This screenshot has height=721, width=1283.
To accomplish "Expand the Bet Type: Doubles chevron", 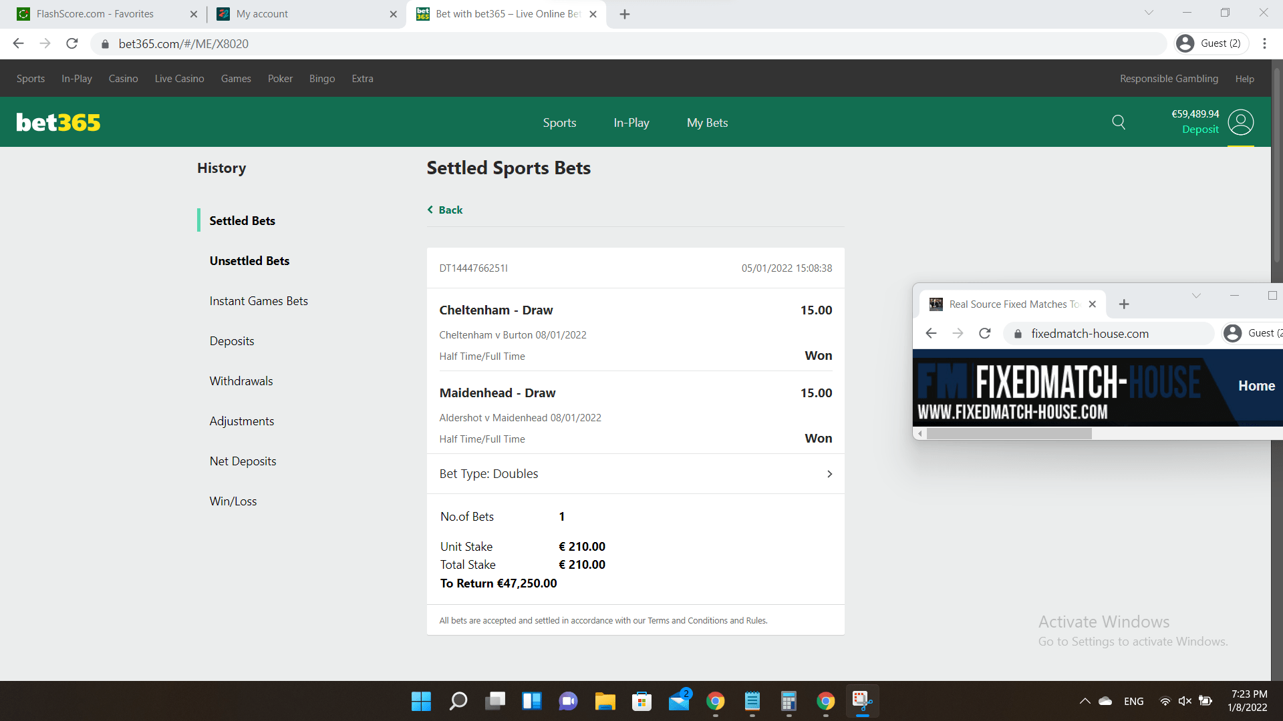I will [x=829, y=474].
